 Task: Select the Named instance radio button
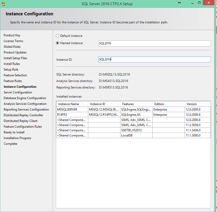pos(57,43)
